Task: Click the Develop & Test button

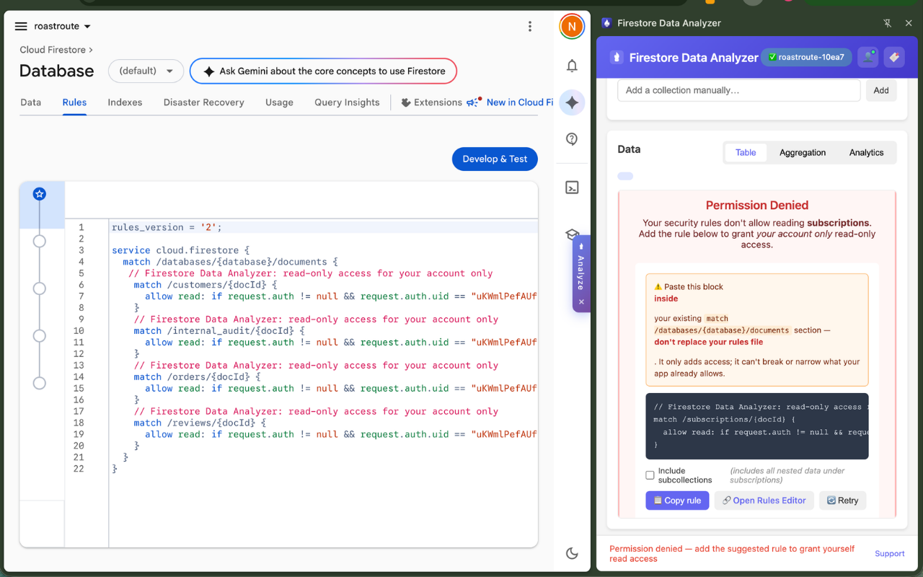Action: (x=495, y=159)
